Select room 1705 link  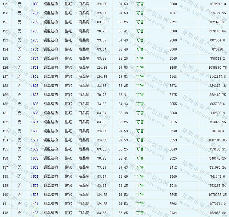point(35,40)
